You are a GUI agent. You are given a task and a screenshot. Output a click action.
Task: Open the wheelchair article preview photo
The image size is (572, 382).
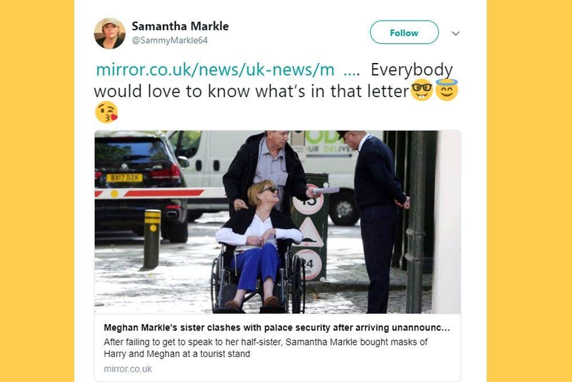coord(277,222)
